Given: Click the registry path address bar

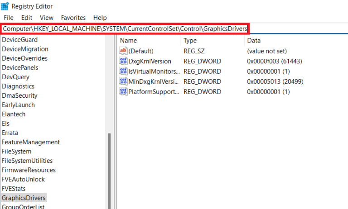Looking at the screenshot, I should [125, 28].
